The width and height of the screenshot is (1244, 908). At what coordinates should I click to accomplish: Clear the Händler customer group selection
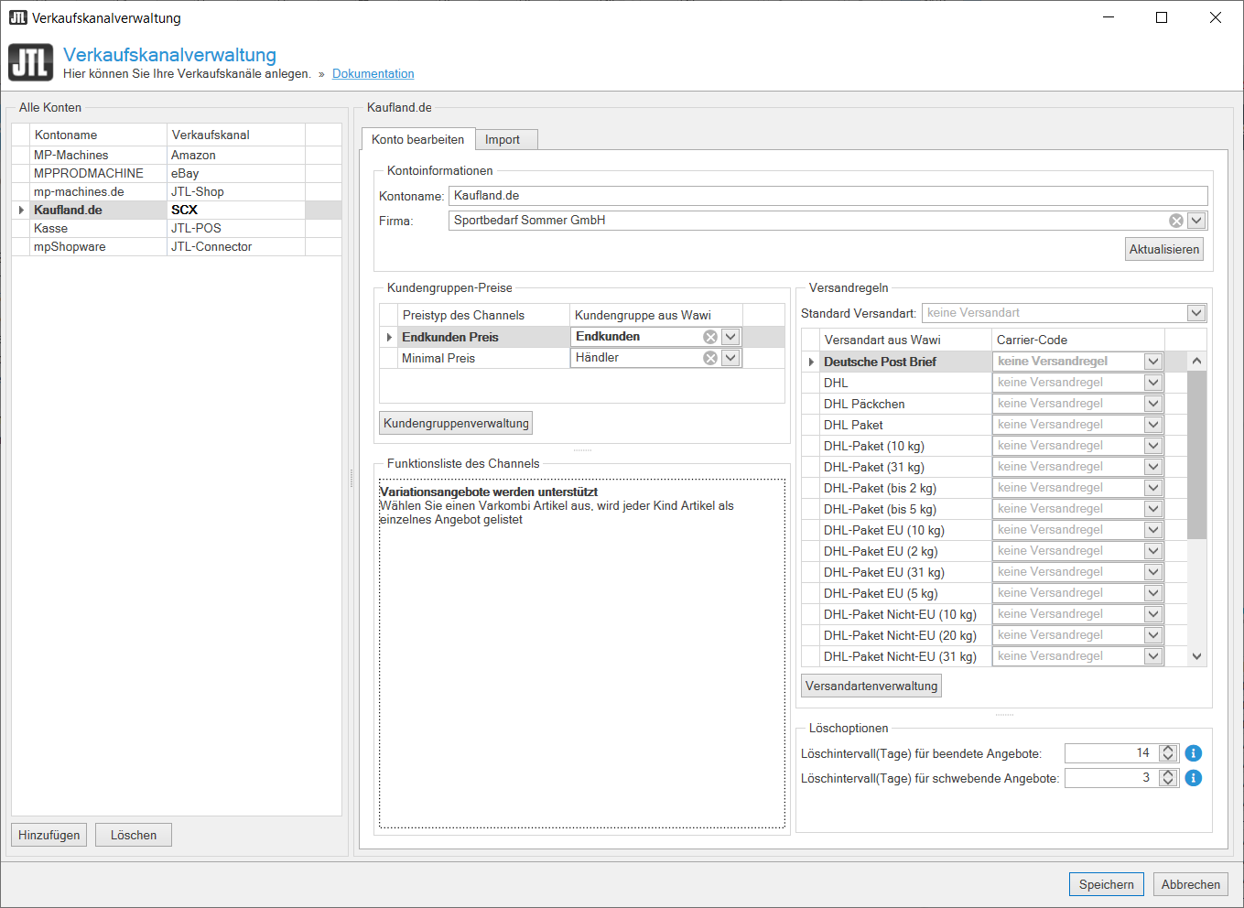710,358
